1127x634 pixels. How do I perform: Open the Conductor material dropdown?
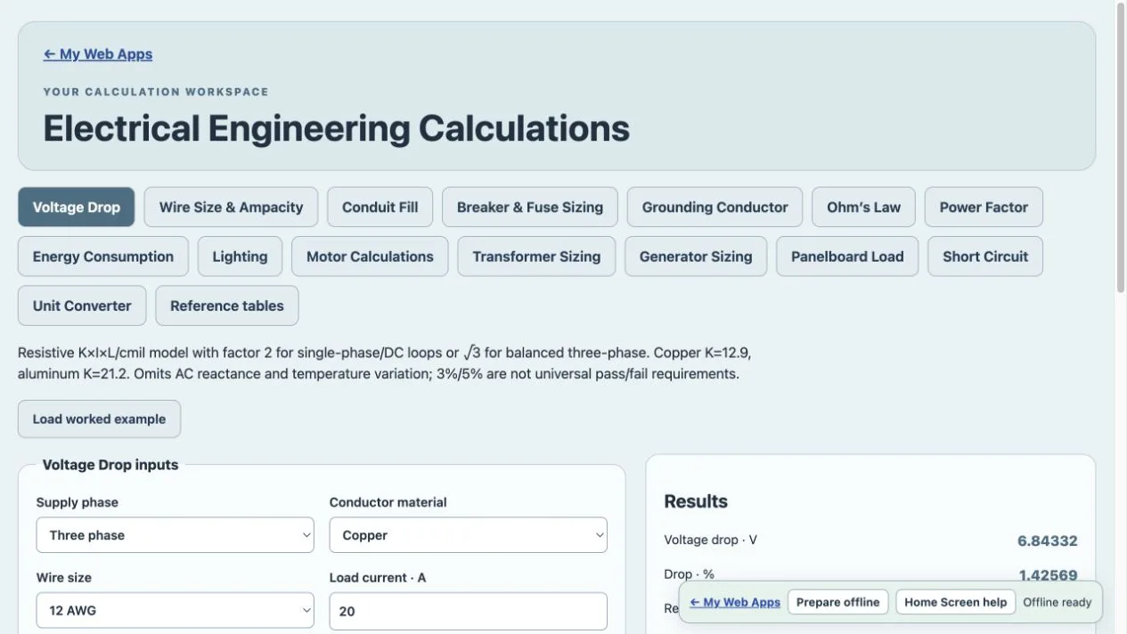(469, 535)
